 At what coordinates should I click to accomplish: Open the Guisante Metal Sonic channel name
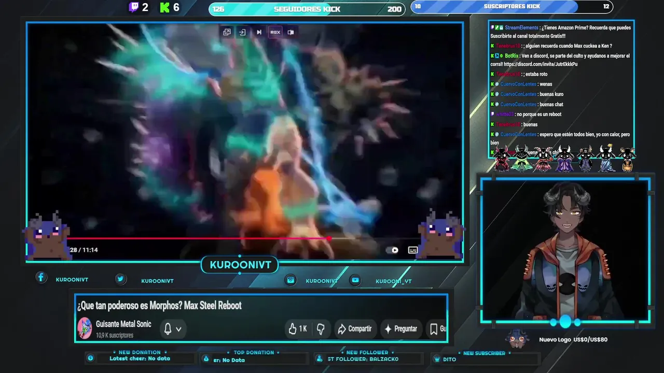click(123, 324)
